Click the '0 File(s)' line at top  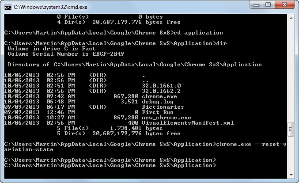click(x=110, y=17)
